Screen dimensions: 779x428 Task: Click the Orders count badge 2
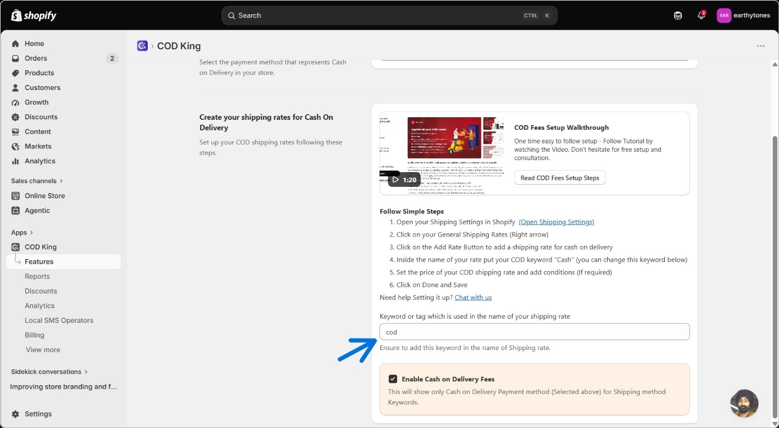click(x=112, y=58)
